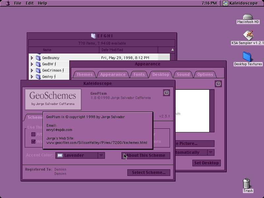Select the GeoIvy ƒ folder icon

(x=38, y=77)
